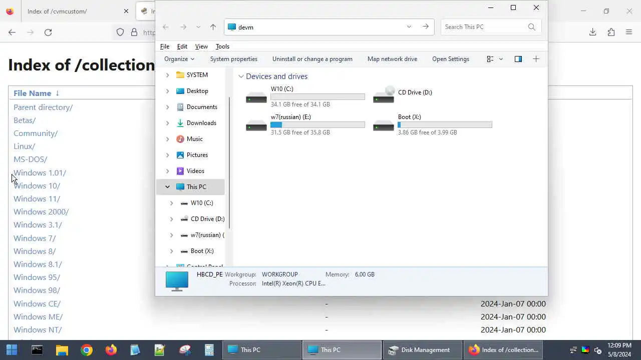The width and height of the screenshot is (641, 360).
Task: Open the address bar history dropdown
Action: [x=409, y=27]
